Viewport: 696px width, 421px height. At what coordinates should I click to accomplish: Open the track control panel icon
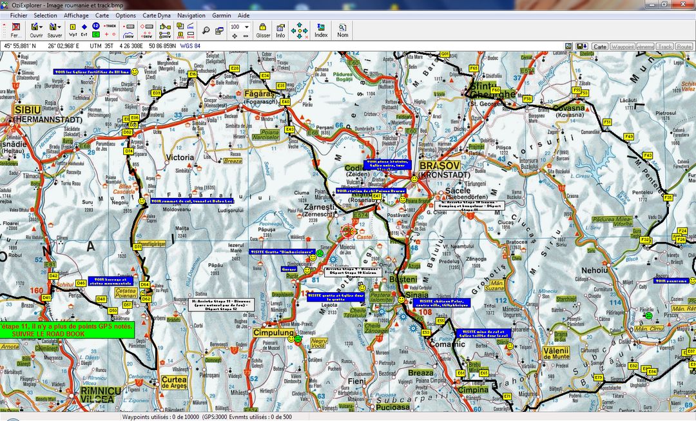point(129,26)
